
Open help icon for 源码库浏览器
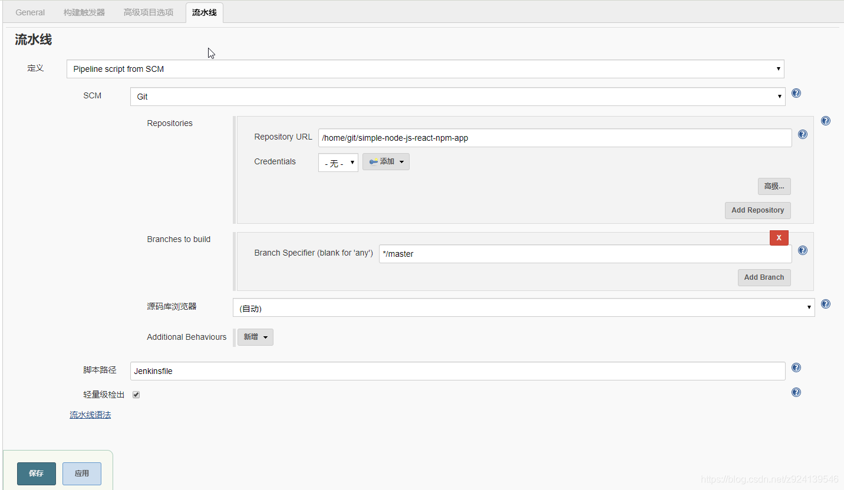[826, 304]
